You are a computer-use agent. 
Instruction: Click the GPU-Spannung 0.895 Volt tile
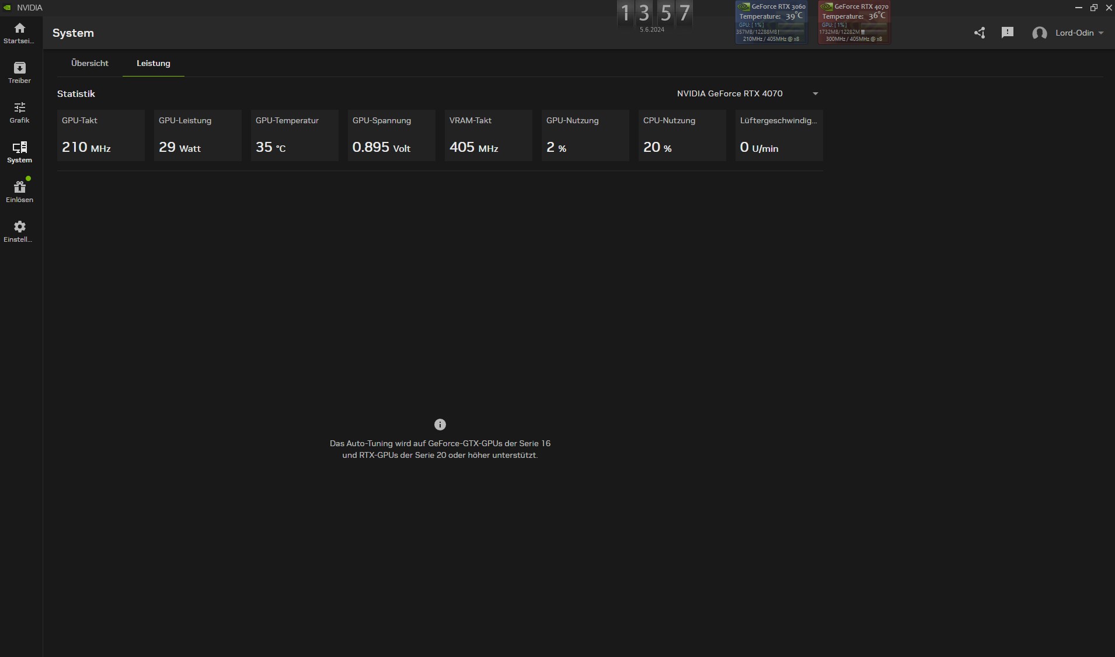pyautogui.click(x=392, y=135)
